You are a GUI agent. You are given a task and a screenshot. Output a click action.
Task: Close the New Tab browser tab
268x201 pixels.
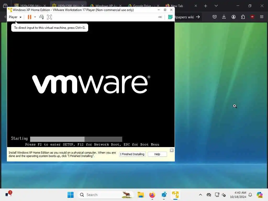[x=196, y=6]
